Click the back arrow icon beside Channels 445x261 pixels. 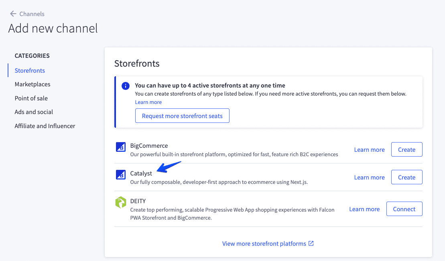pos(13,14)
